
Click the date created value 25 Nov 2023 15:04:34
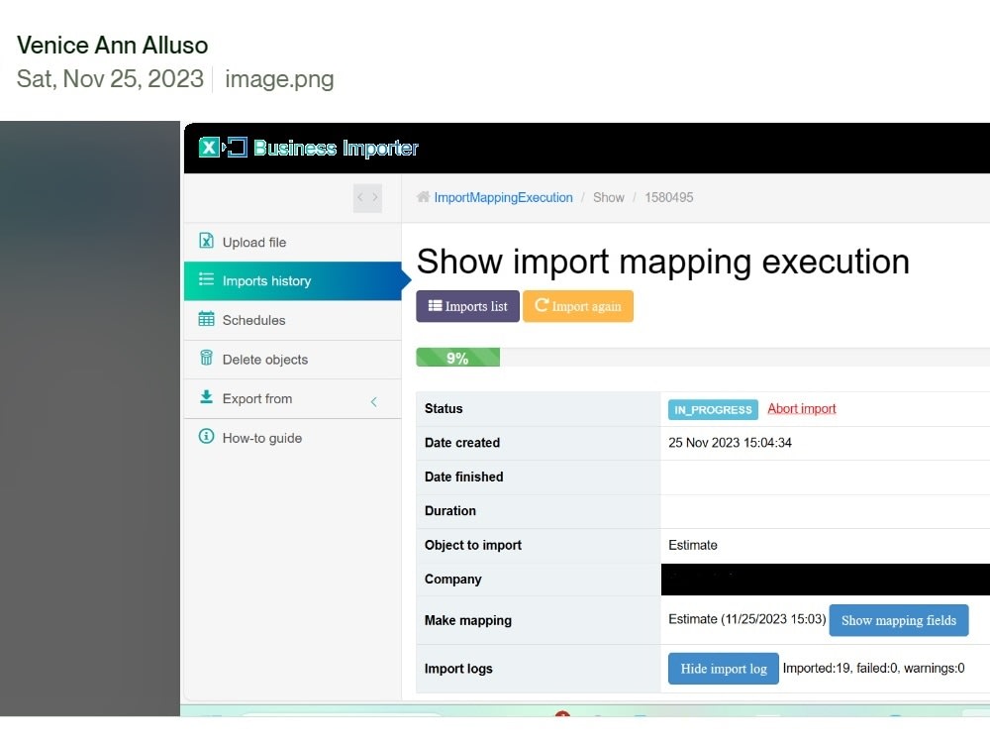(730, 443)
